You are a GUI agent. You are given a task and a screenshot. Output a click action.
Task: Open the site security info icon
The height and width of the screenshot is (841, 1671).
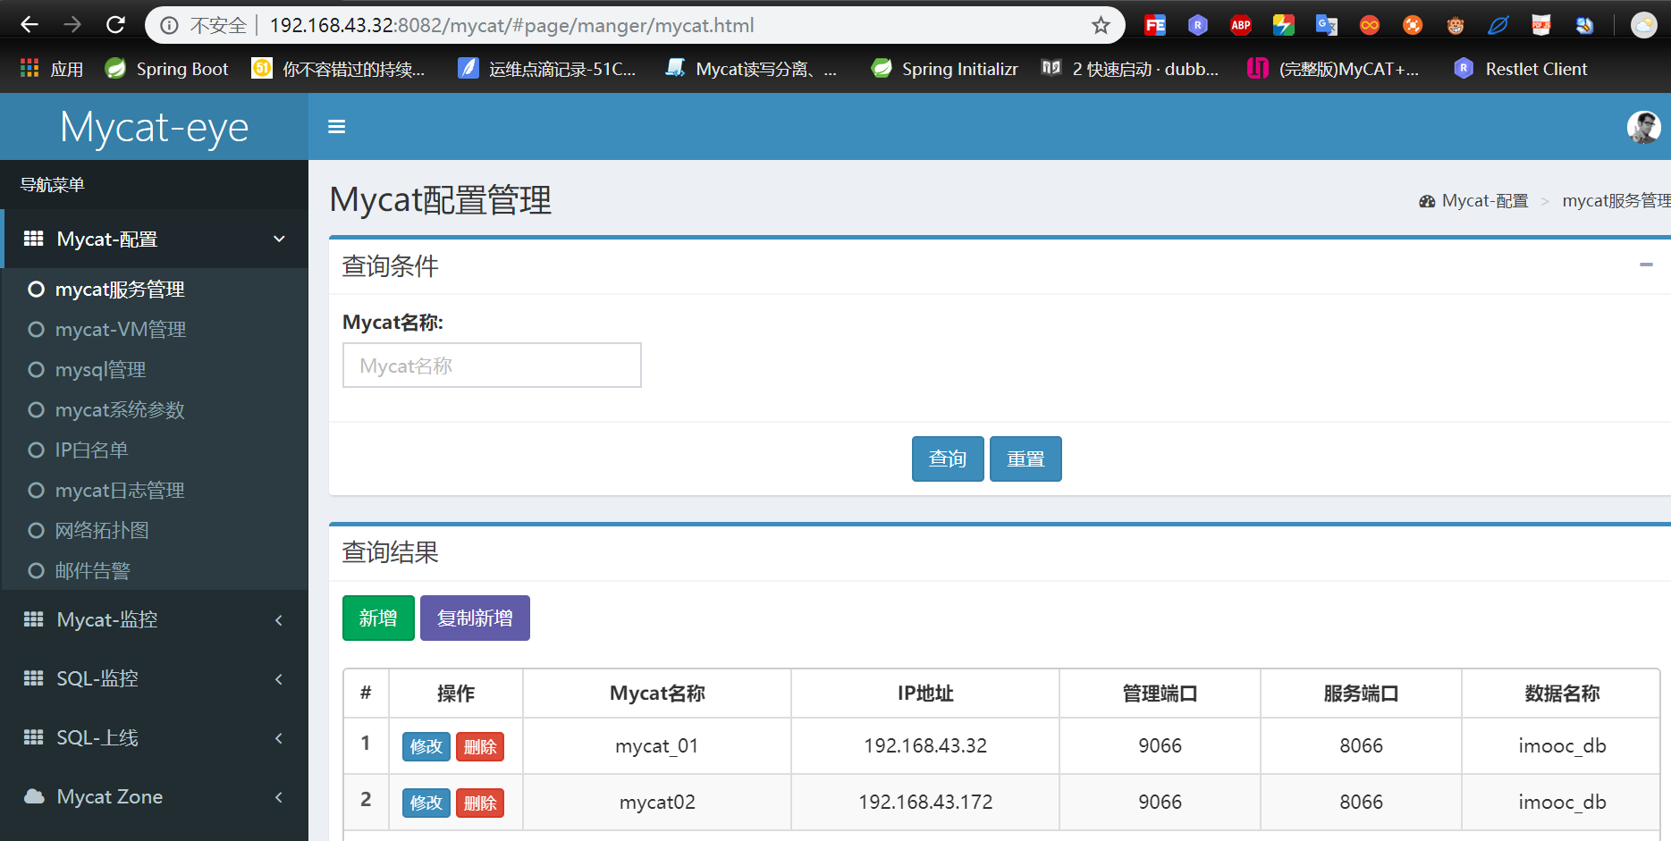169,25
